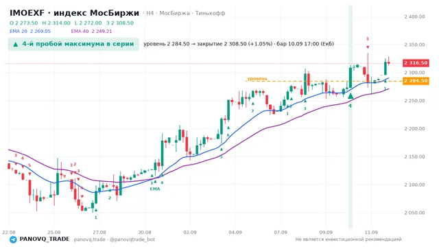439x247 pixels.
Task: Click the date axis label 30.08
Action: [x=145, y=232]
